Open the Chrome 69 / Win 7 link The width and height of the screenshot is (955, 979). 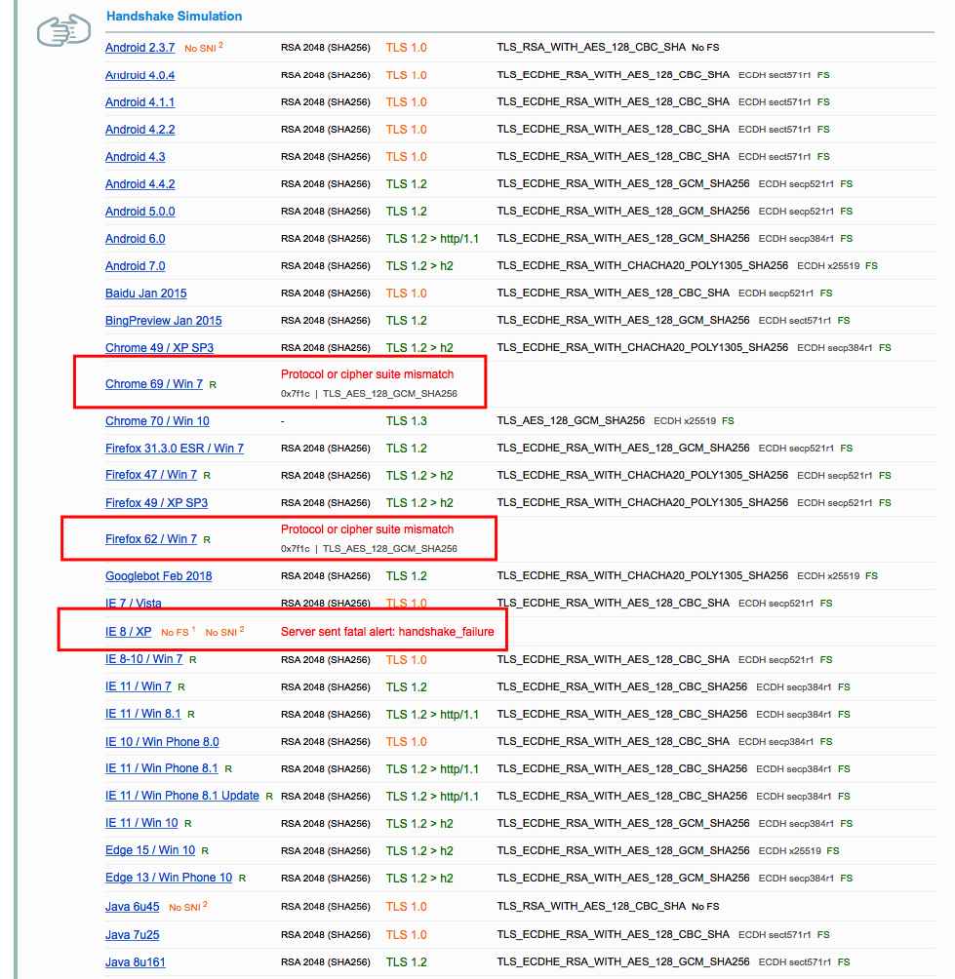(x=154, y=384)
